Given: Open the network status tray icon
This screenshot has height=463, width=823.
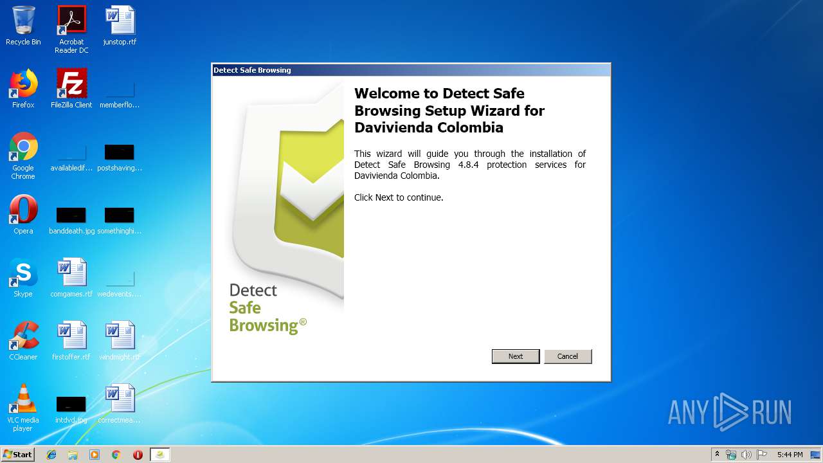Looking at the screenshot, I should point(731,455).
